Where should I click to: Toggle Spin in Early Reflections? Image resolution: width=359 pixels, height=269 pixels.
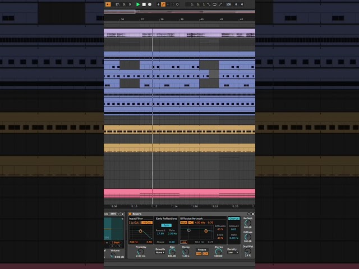167,225
